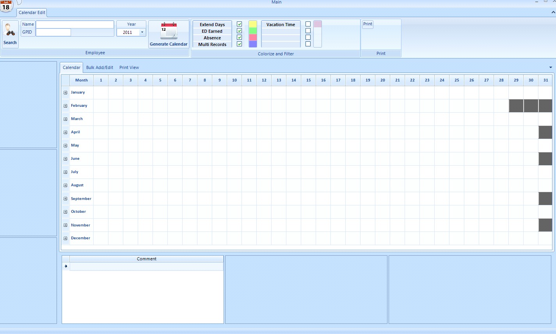Expand the January row
The width and height of the screenshot is (556, 334).
pyautogui.click(x=66, y=93)
